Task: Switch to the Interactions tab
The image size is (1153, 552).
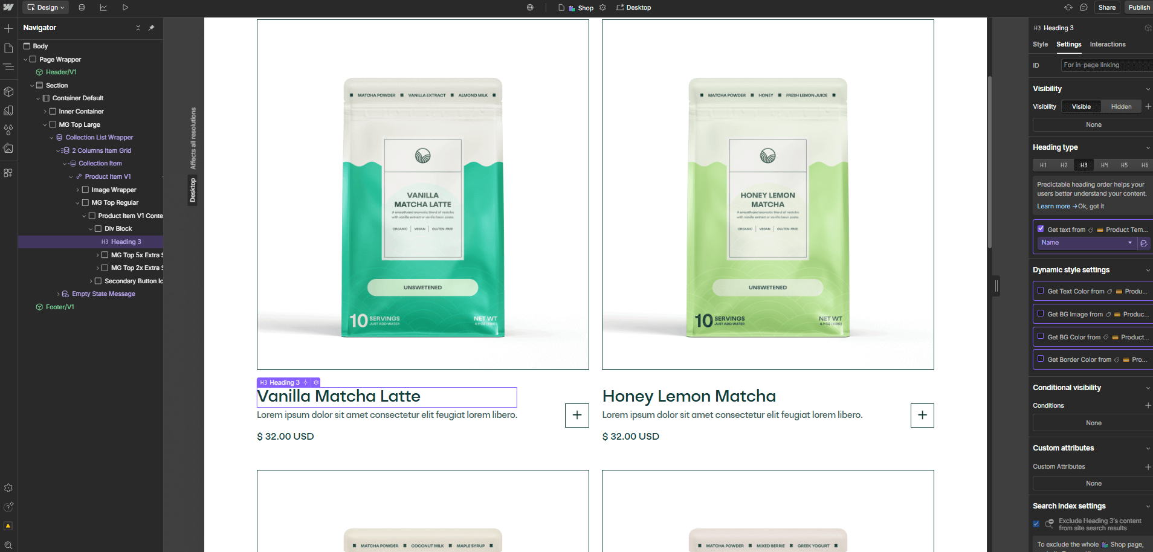Action: click(x=1107, y=44)
